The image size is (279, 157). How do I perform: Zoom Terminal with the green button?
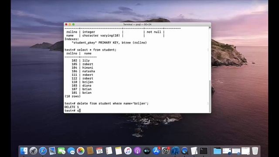point(74,24)
